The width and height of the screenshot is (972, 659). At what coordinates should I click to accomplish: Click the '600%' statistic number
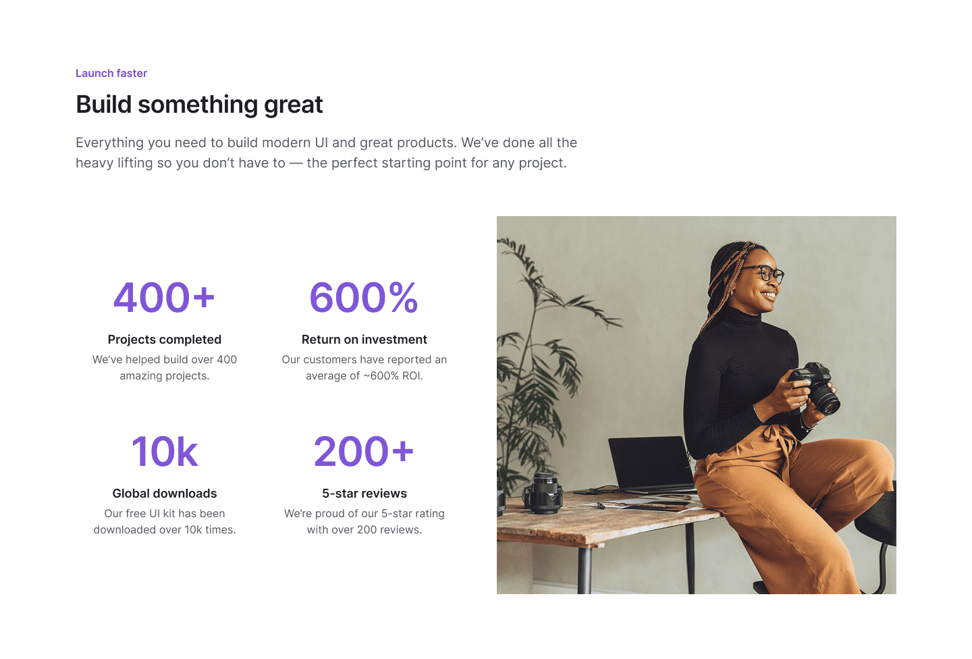point(364,298)
